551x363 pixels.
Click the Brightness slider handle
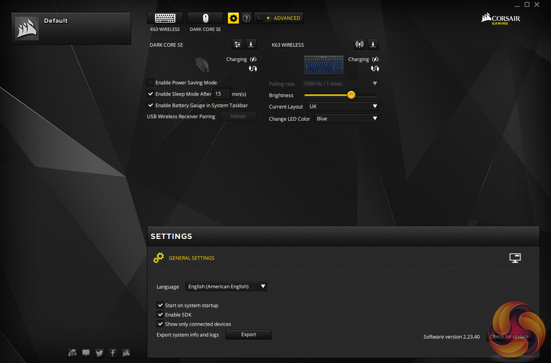click(351, 95)
